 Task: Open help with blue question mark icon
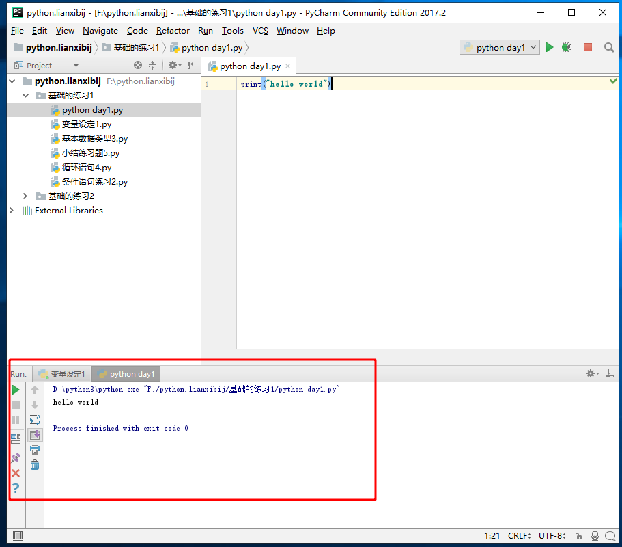tap(16, 488)
